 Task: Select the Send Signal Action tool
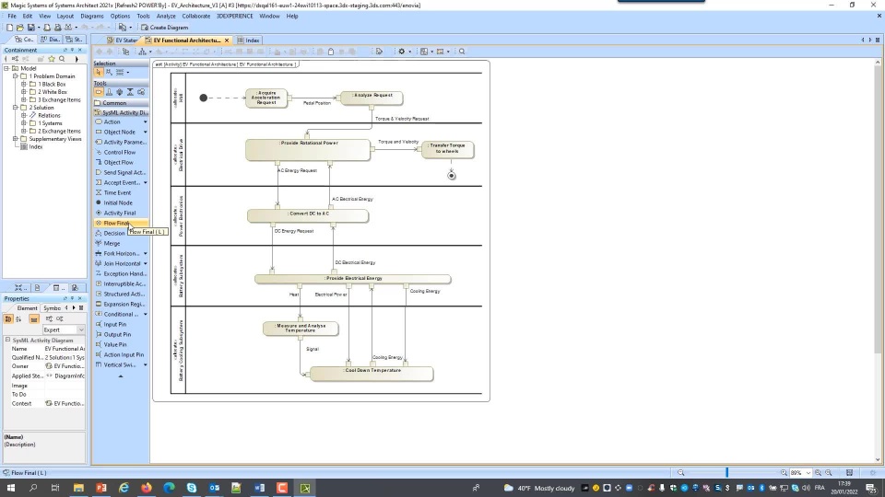point(121,172)
